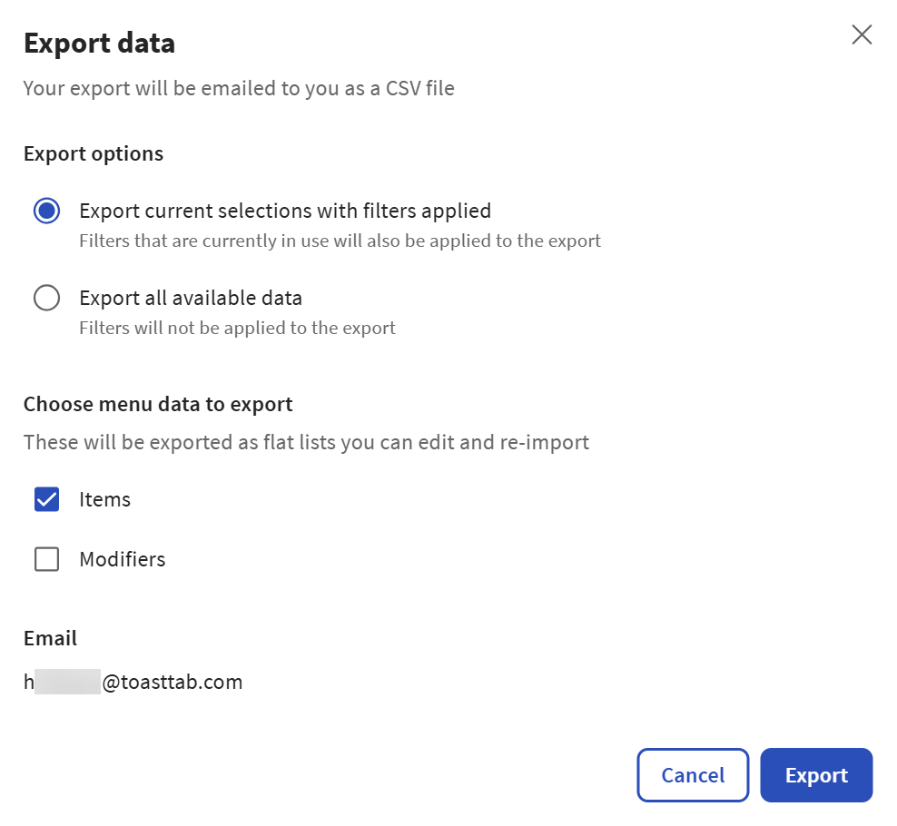Click the "Items" label text
This screenshot has height=826, width=897.
[x=105, y=499]
